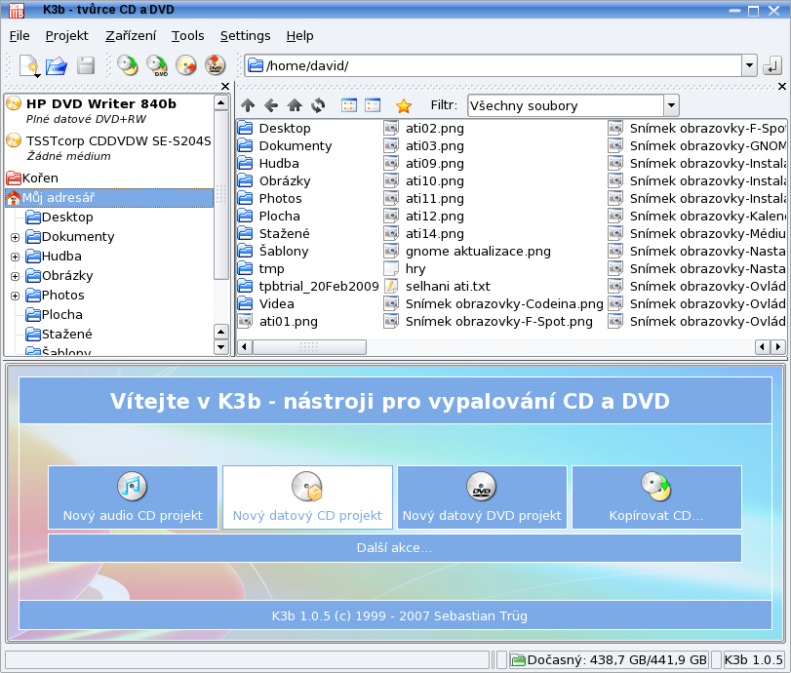Open the Help menu
Screen dimensions: 791x673
click(x=299, y=36)
